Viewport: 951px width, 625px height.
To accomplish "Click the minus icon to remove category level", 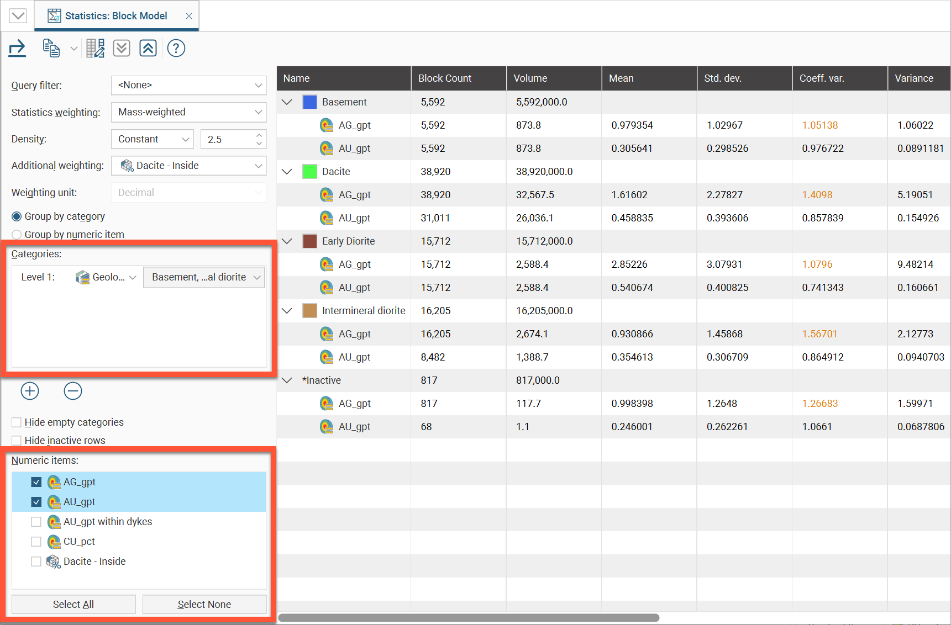I will click(73, 391).
